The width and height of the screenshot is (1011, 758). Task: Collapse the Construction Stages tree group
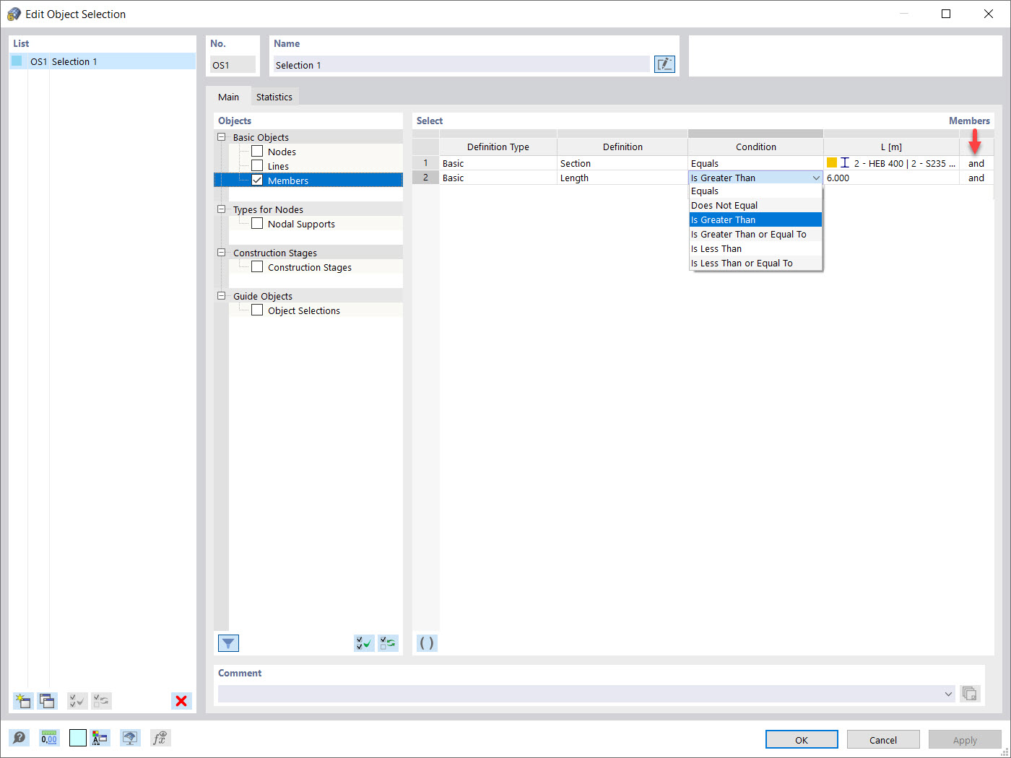221,252
